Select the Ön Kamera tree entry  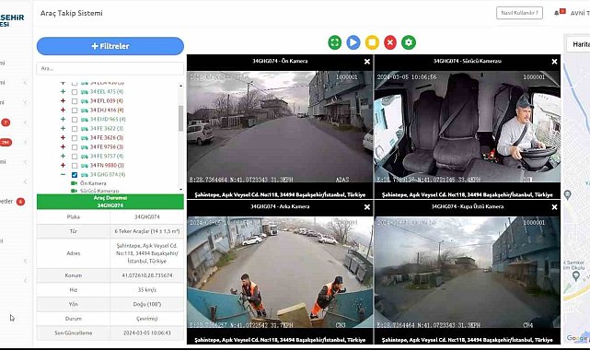[x=93, y=183]
